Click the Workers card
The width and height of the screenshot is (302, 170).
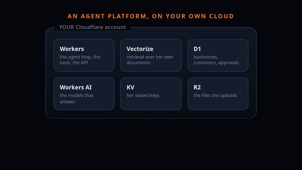pyautogui.click(x=84, y=56)
